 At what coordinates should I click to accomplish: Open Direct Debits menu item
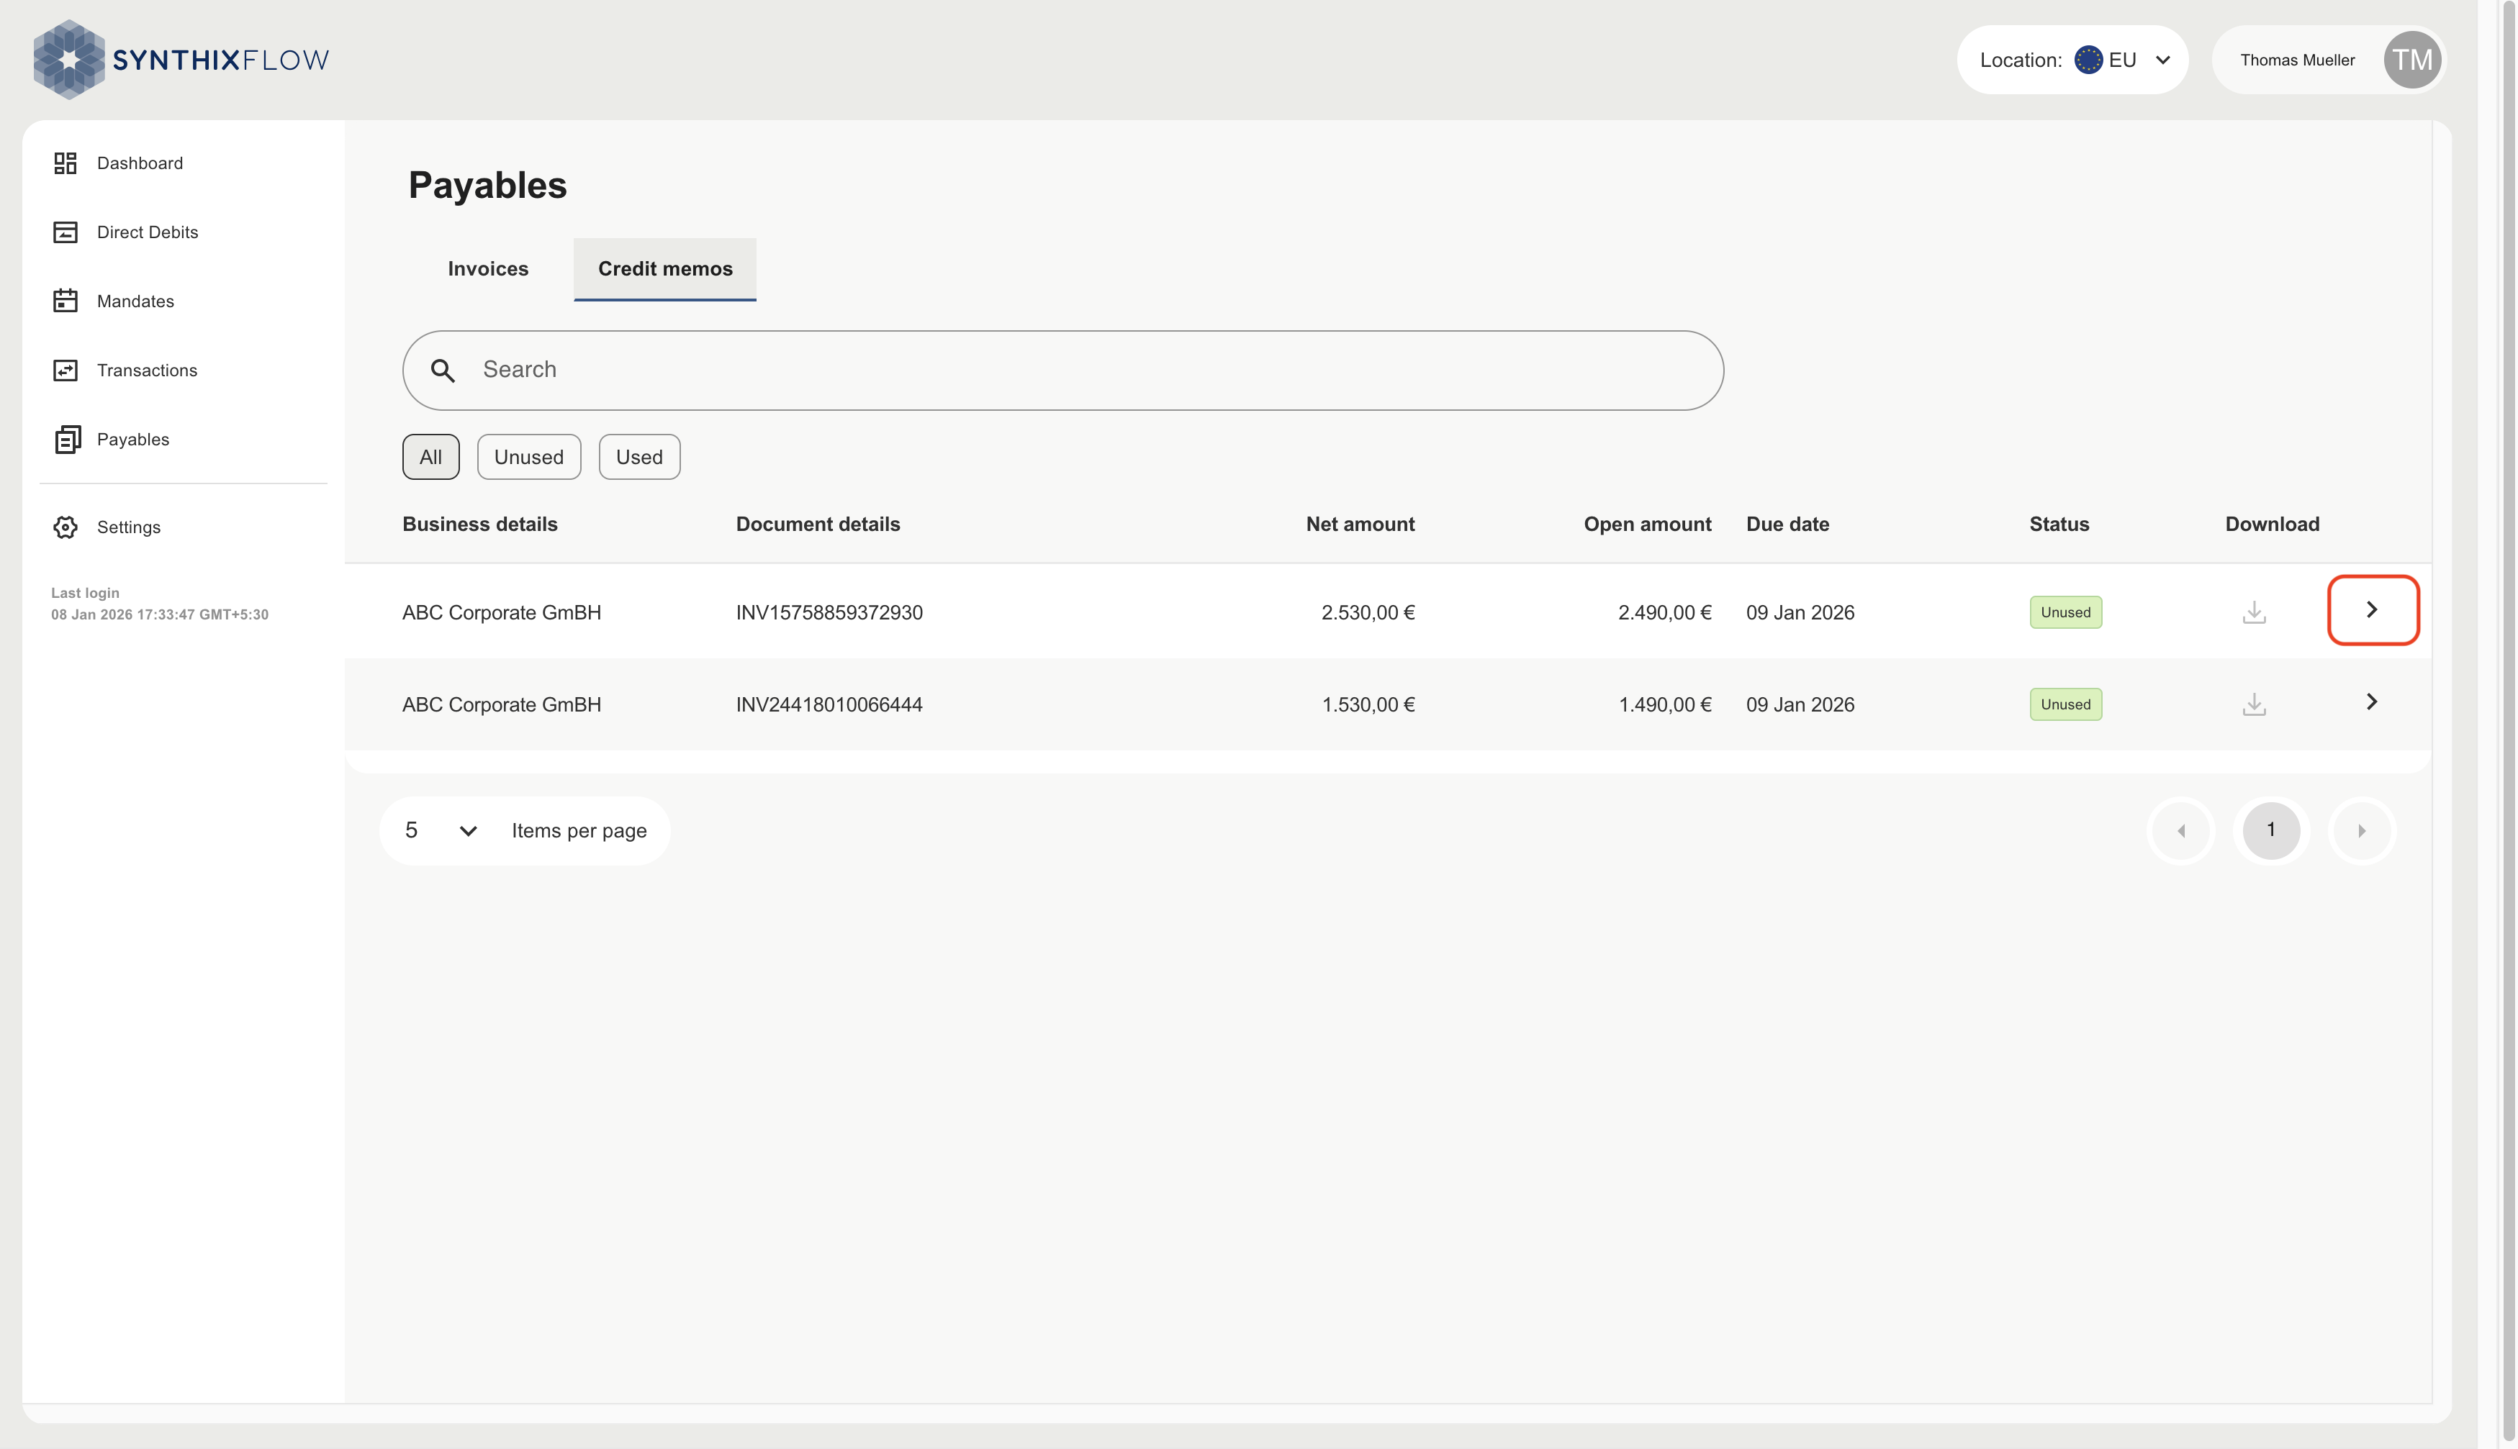click(148, 232)
